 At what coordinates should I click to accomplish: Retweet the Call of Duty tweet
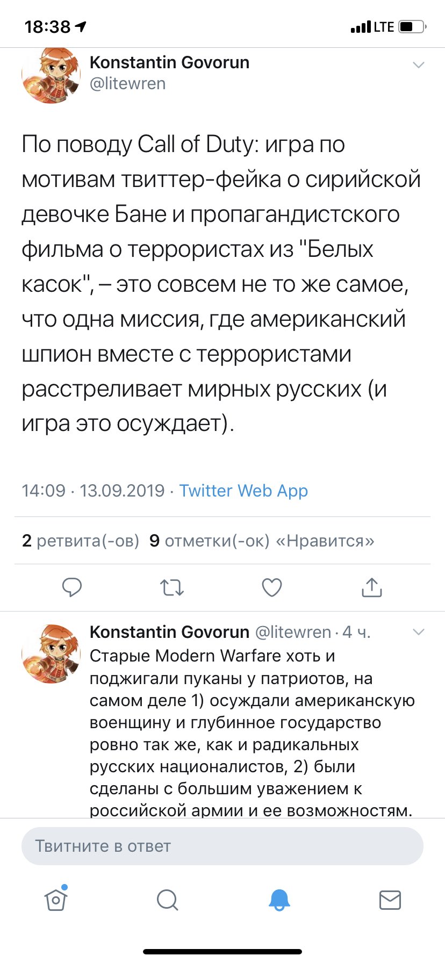point(172,587)
